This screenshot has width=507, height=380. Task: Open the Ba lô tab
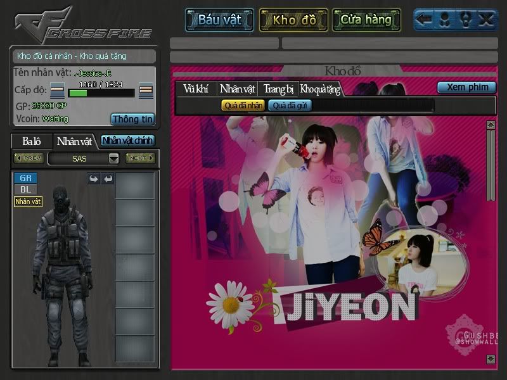[31, 141]
